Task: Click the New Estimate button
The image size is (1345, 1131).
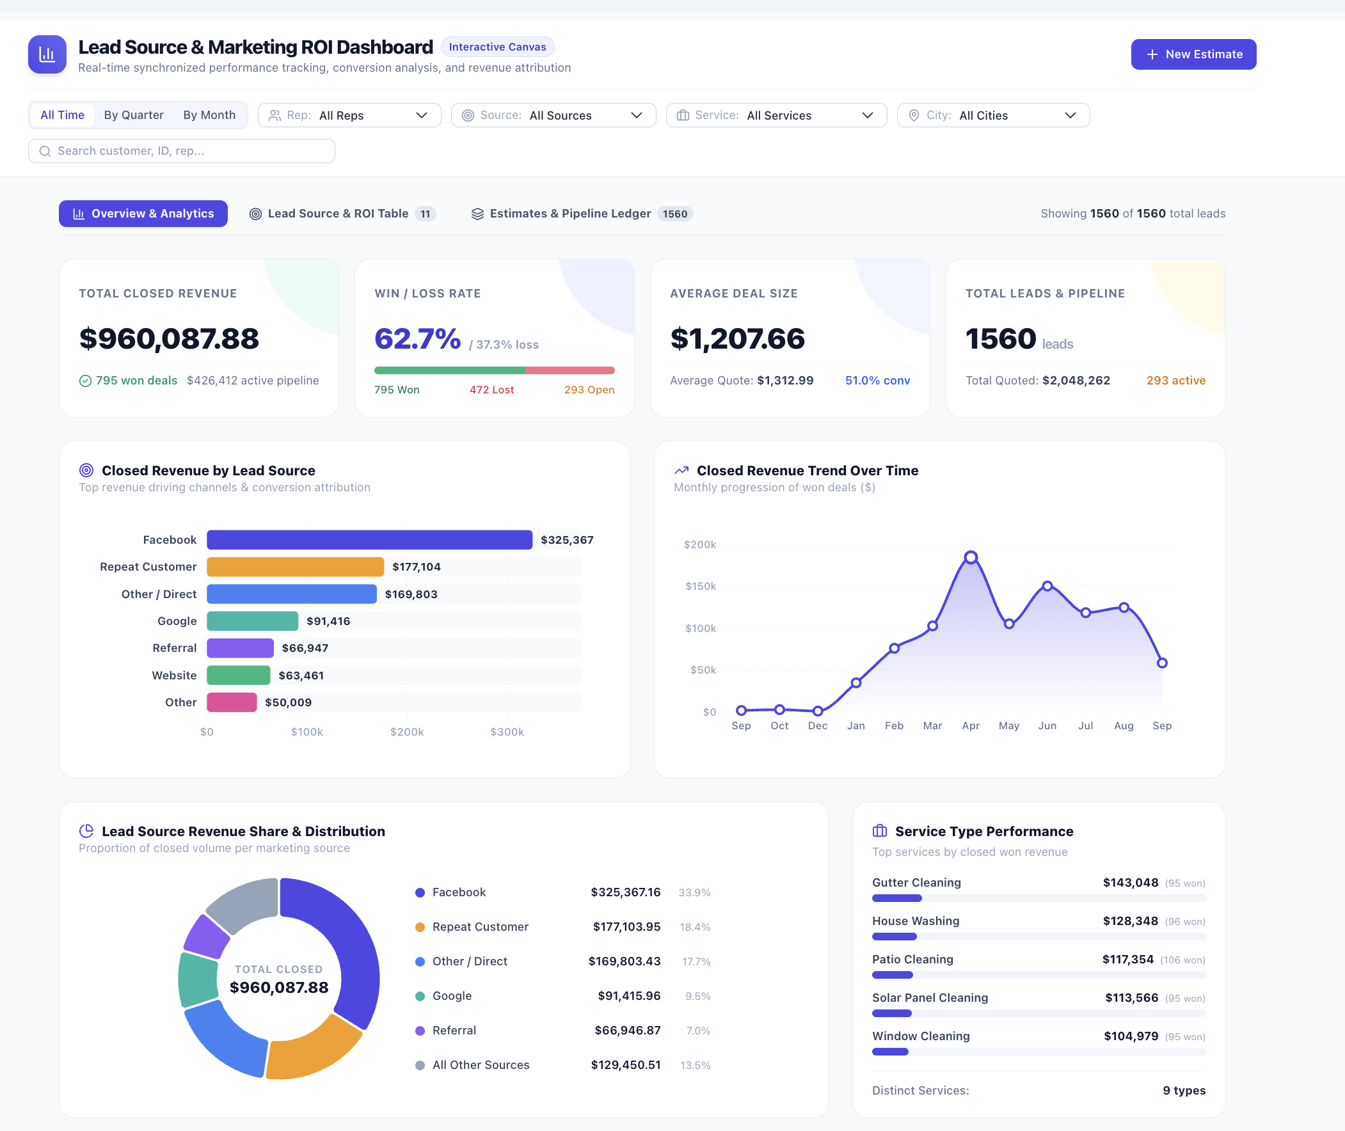Action: 1193,54
